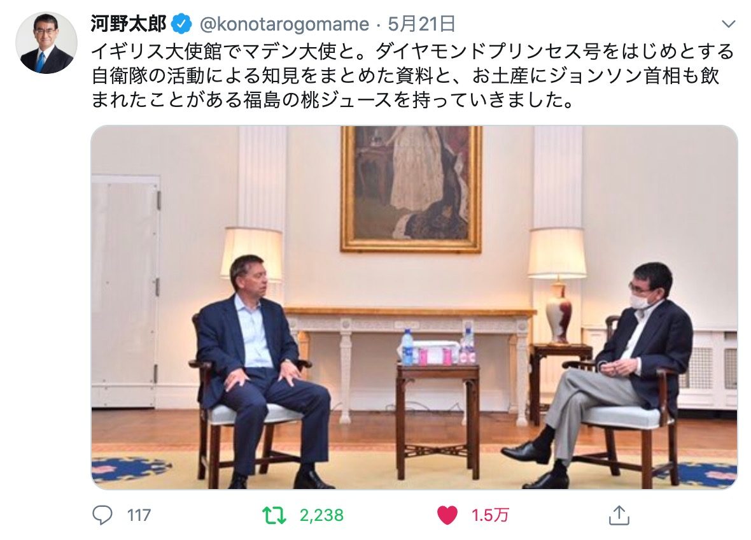Click the painting area in the photo

click(x=411, y=188)
